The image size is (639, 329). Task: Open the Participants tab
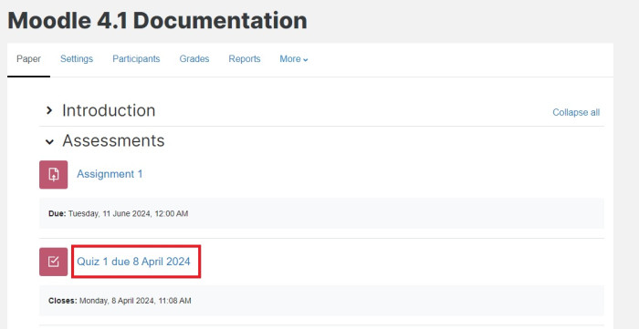pyautogui.click(x=136, y=59)
